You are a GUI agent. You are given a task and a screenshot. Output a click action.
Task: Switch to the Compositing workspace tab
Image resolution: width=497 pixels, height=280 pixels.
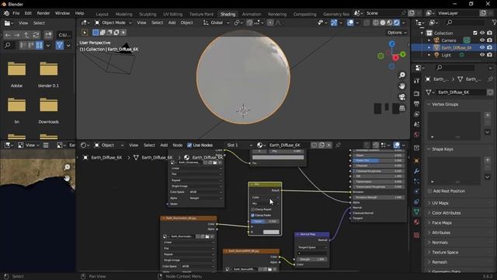point(304,14)
